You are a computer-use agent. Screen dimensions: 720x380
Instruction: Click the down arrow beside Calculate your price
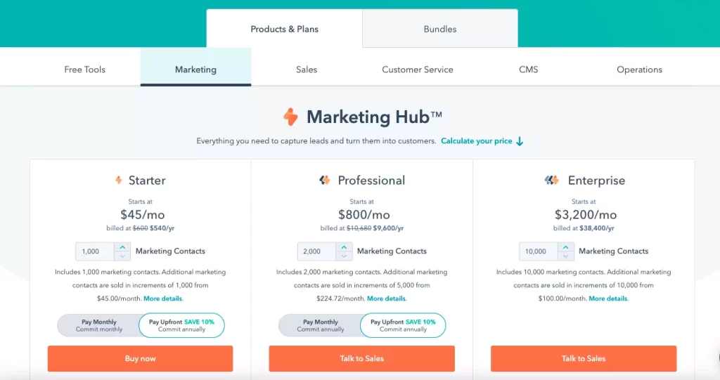(520, 141)
